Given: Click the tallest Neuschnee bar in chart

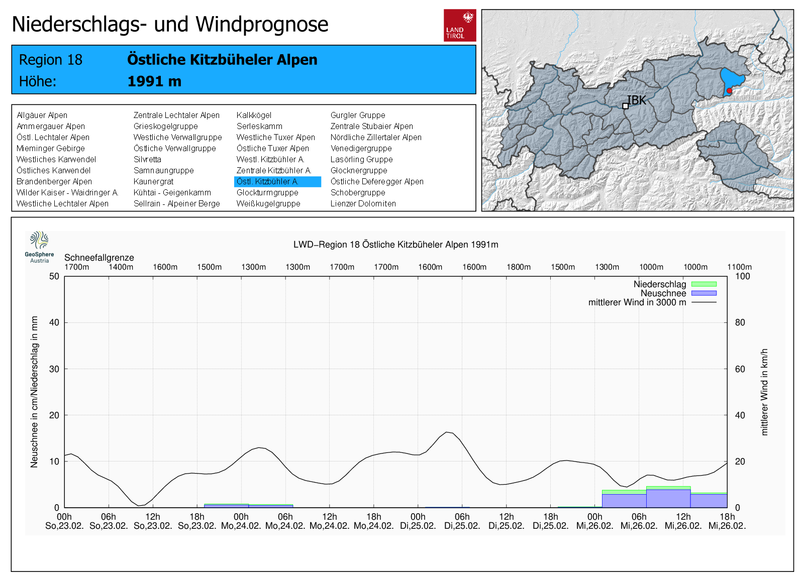Looking at the screenshot, I should pyautogui.click(x=668, y=498).
